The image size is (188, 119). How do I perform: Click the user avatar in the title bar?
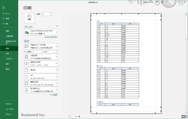click(157, 2)
